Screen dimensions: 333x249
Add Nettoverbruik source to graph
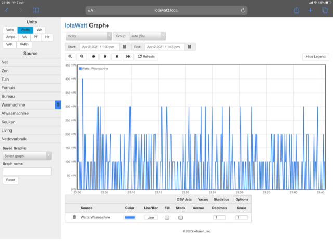[x=30, y=139]
